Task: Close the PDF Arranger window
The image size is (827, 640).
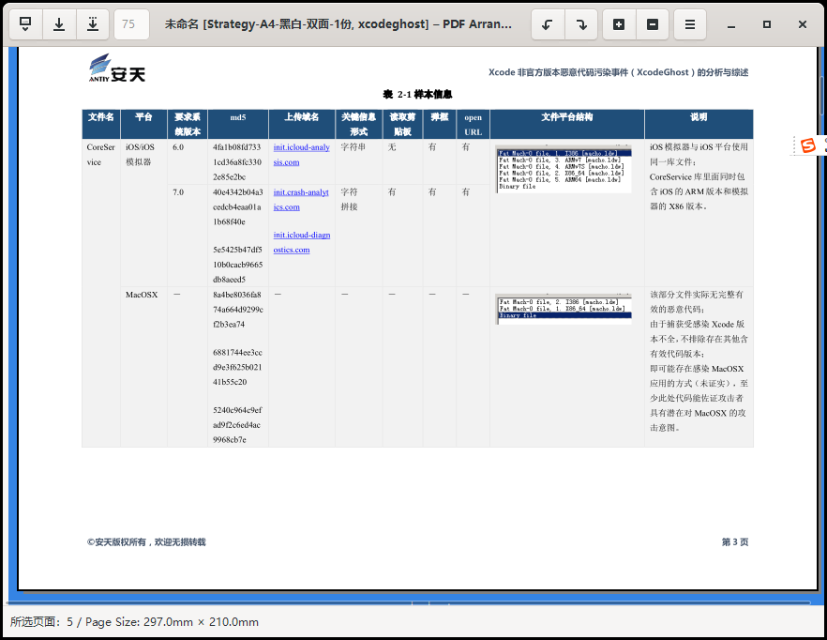Action: pos(803,24)
